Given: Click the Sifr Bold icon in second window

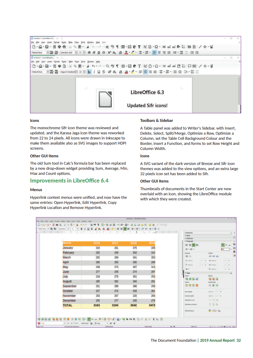Looking at the screenshot, I should [x=89, y=72].
